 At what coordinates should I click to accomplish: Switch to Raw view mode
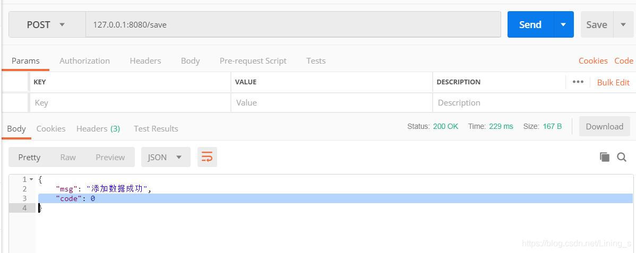point(68,158)
